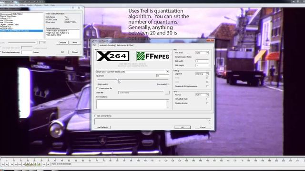Open the Rate control & Other tab
The height and width of the screenshot is (171, 305).
(x=125, y=45)
